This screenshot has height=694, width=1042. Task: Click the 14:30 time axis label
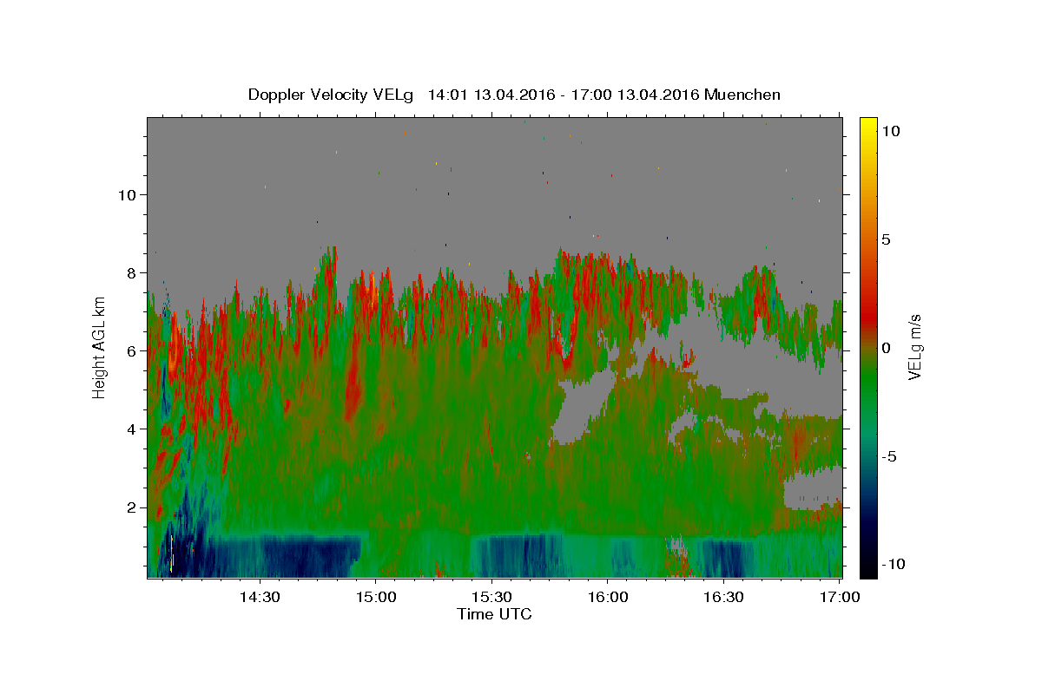(260, 597)
